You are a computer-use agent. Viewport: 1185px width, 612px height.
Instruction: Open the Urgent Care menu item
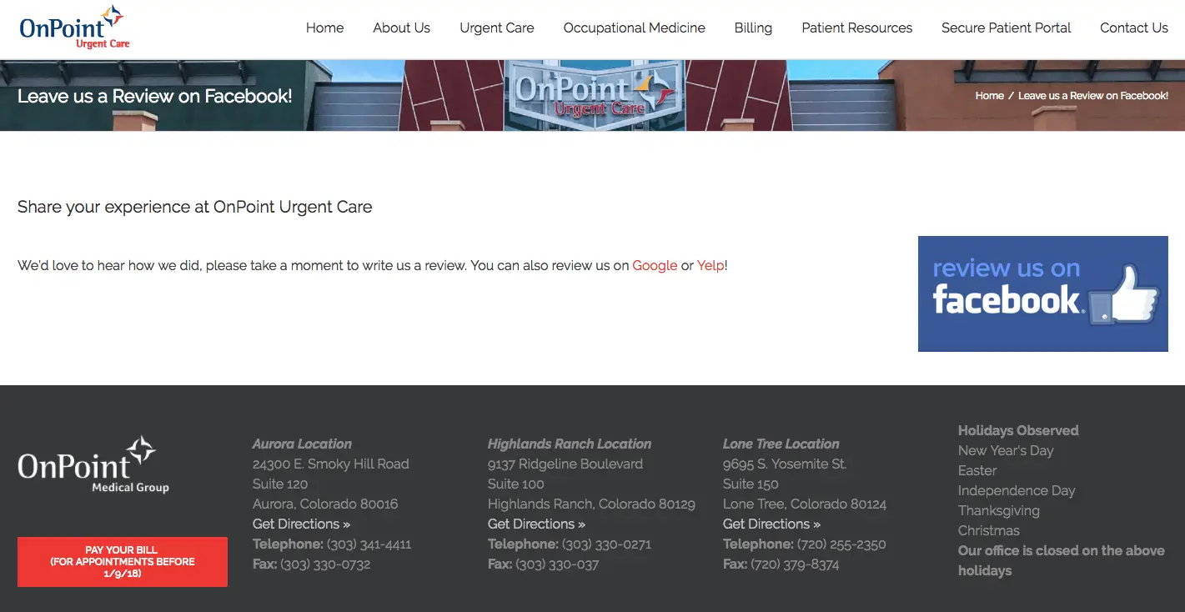pos(497,28)
